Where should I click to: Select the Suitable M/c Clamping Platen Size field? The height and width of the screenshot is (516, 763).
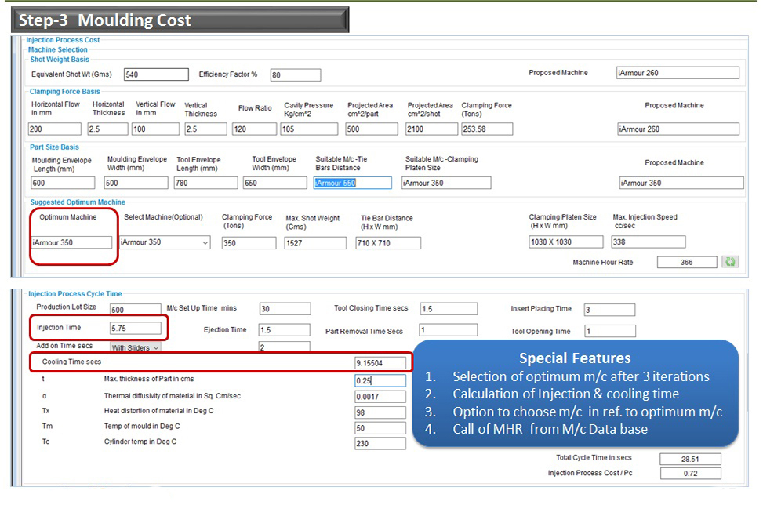tap(446, 183)
